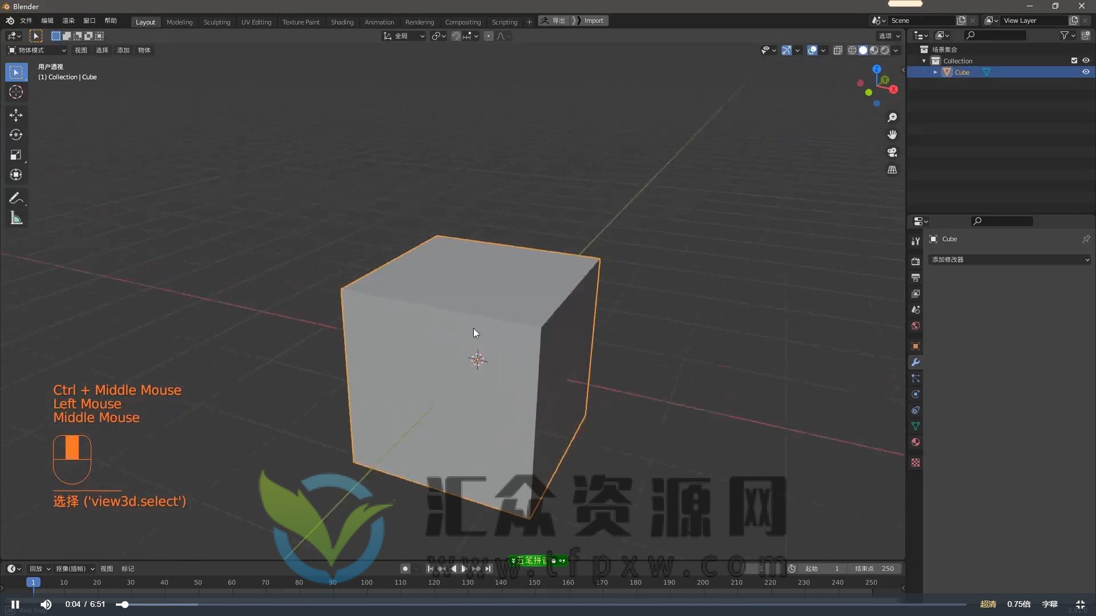Screen dimensions: 1096x616
Task: Open the Object properties tab
Action: click(x=916, y=347)
